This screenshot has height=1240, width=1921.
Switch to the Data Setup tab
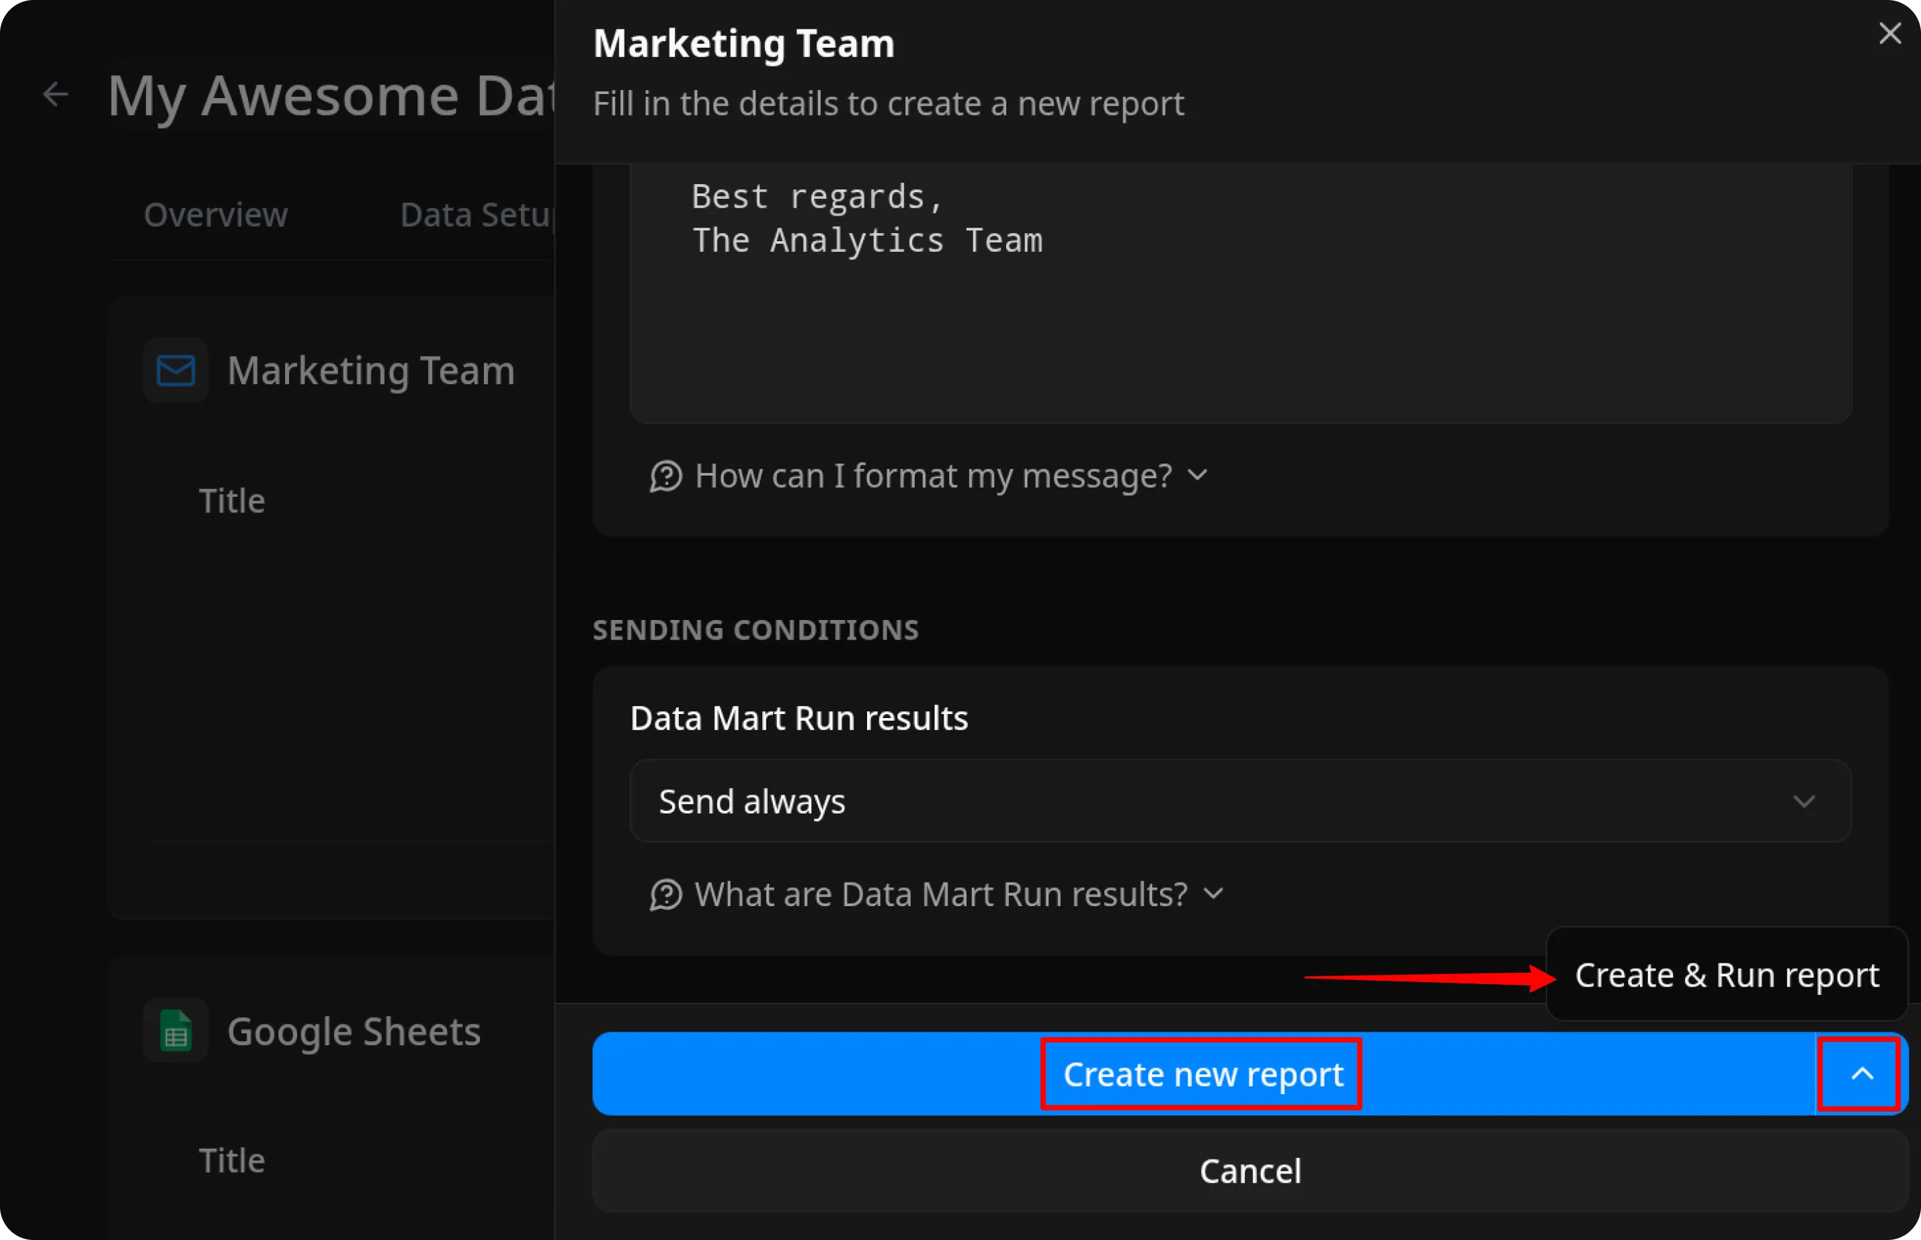[477, 214]
